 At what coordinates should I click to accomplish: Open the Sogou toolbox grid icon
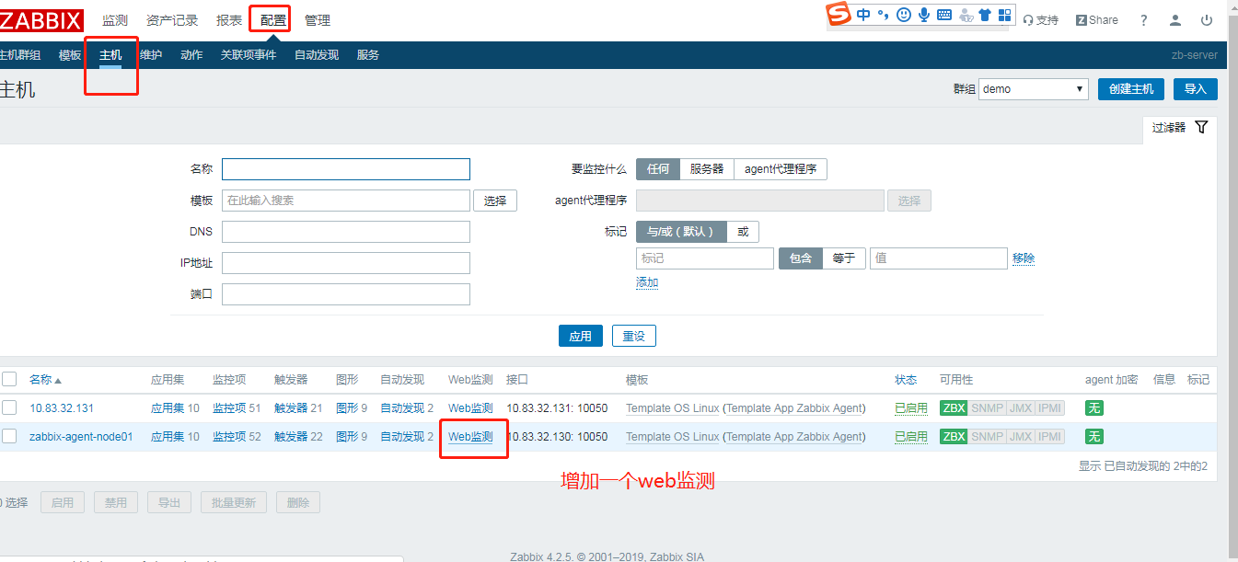(1004, 15)
